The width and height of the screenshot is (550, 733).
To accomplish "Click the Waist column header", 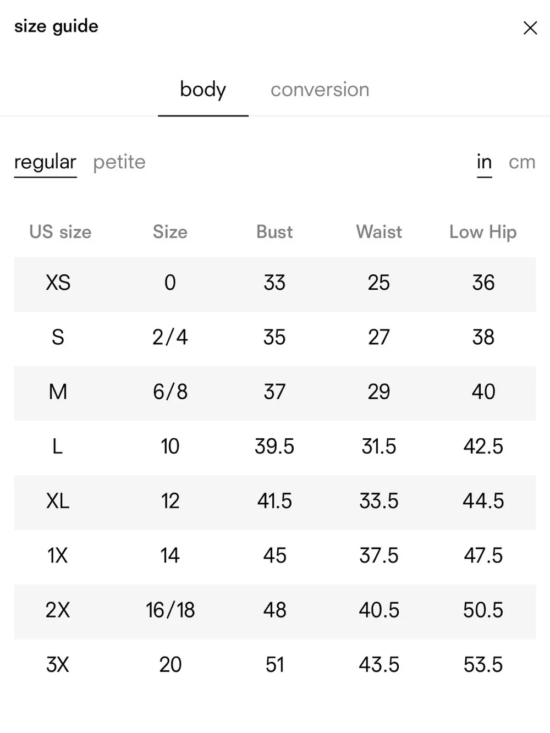I will pyautogui.click(x=379, y=232).
